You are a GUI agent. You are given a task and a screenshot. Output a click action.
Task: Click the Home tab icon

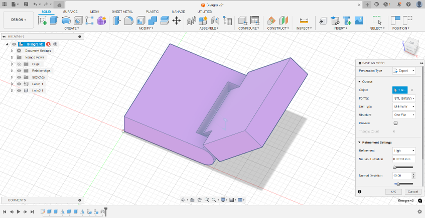(x=59, y=4)
